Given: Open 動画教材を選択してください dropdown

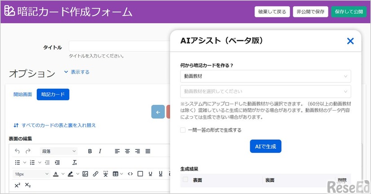Looking at the screenshot, I should [265, 91].
